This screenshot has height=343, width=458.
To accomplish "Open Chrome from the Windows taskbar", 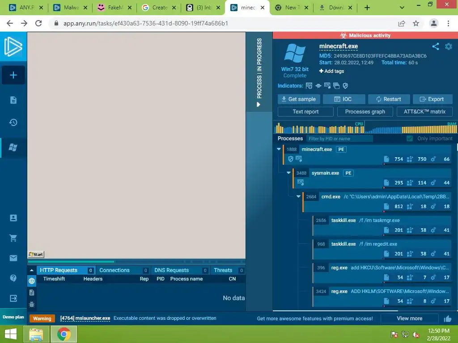I will click(x=64, y=334).
